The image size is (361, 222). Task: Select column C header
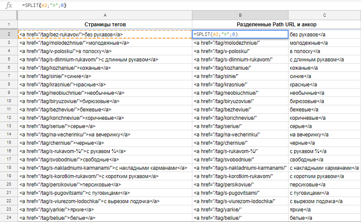[x=324, y=15]
